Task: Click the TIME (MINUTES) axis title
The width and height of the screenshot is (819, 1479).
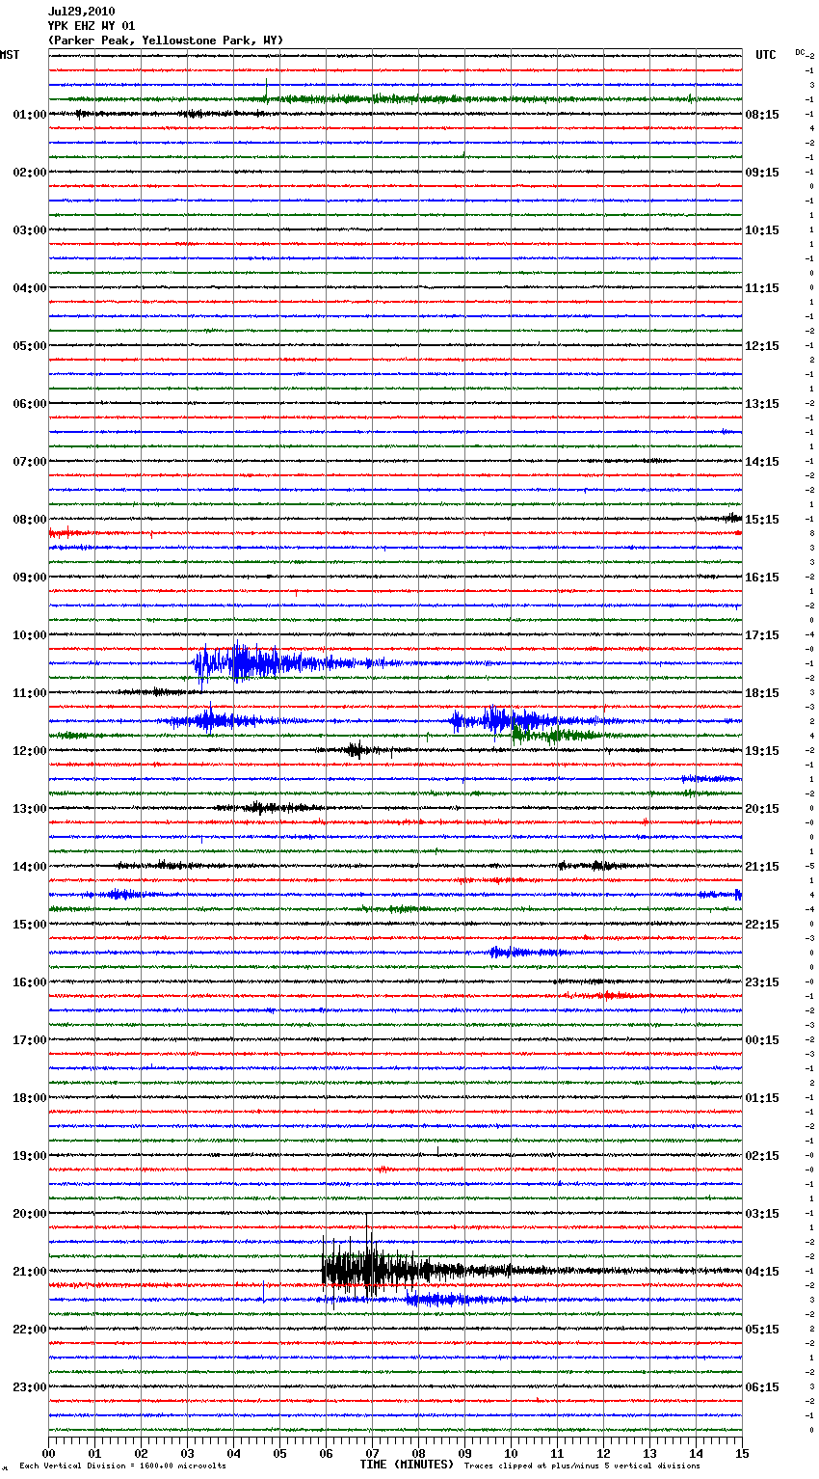Action: 407,1465
